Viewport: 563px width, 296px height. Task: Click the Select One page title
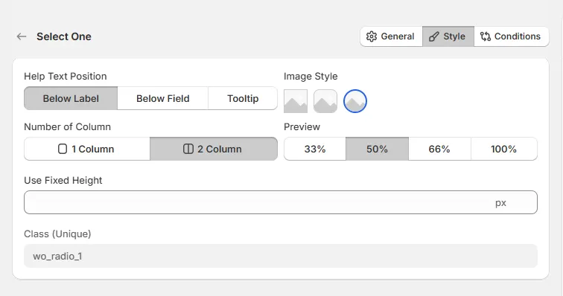click(64, 36)
